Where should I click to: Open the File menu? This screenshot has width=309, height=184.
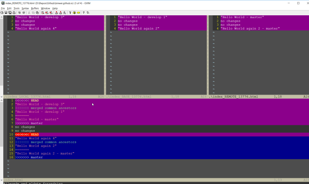click(x=3, y=8)
